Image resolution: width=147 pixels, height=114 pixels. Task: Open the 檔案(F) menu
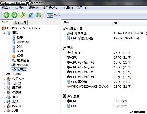[x=7, y=8]
